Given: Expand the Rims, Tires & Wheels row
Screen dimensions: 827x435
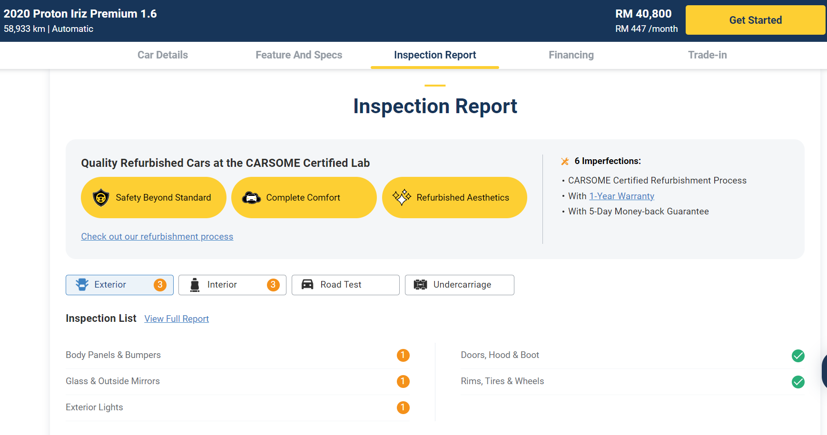Looking at the screenshot, I should 502,381.
